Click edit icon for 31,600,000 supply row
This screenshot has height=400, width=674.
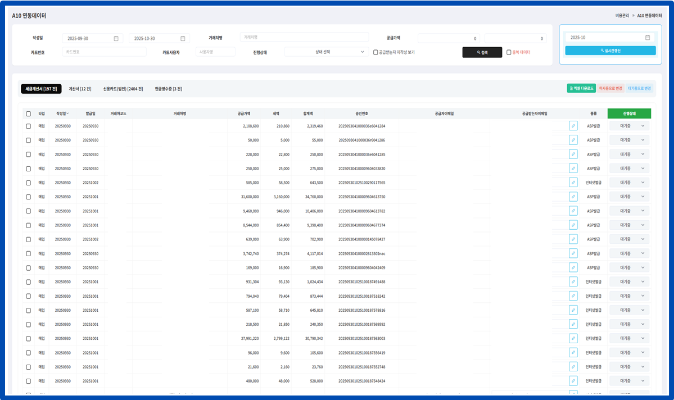[573, 197]
